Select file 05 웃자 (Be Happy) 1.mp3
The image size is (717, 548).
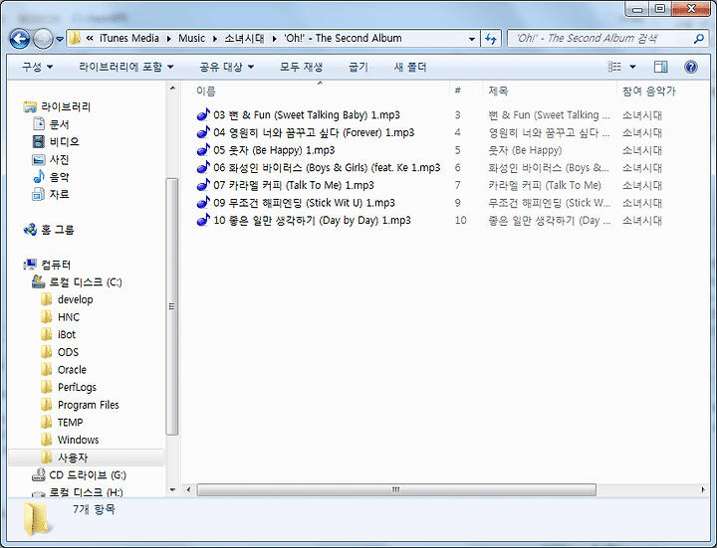(274, 150)
